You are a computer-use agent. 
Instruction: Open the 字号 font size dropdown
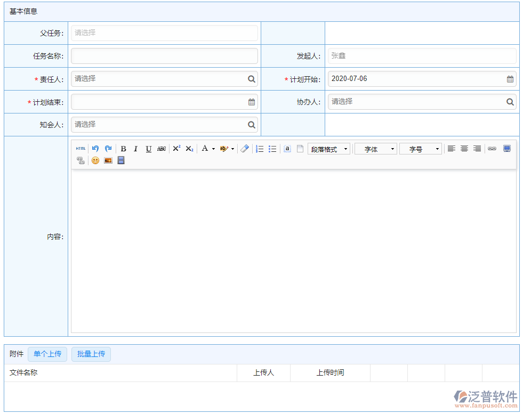(421, 149)
